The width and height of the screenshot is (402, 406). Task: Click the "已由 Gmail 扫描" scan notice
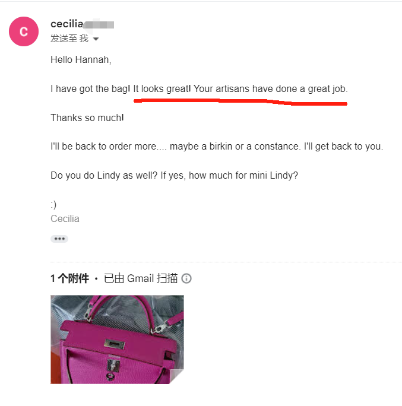(x=141, y=278)
